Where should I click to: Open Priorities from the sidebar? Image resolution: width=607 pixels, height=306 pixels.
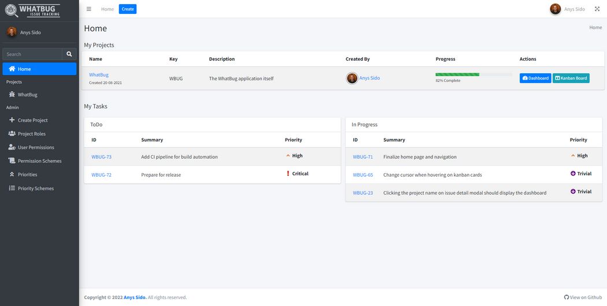pos(27,174)
